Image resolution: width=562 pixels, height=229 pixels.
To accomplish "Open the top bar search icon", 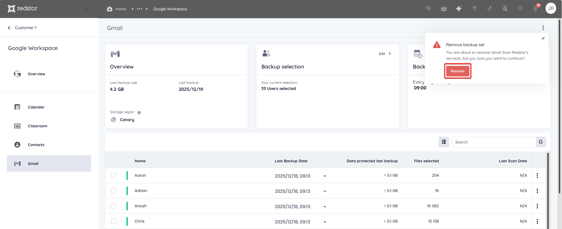I will point(429,9).
